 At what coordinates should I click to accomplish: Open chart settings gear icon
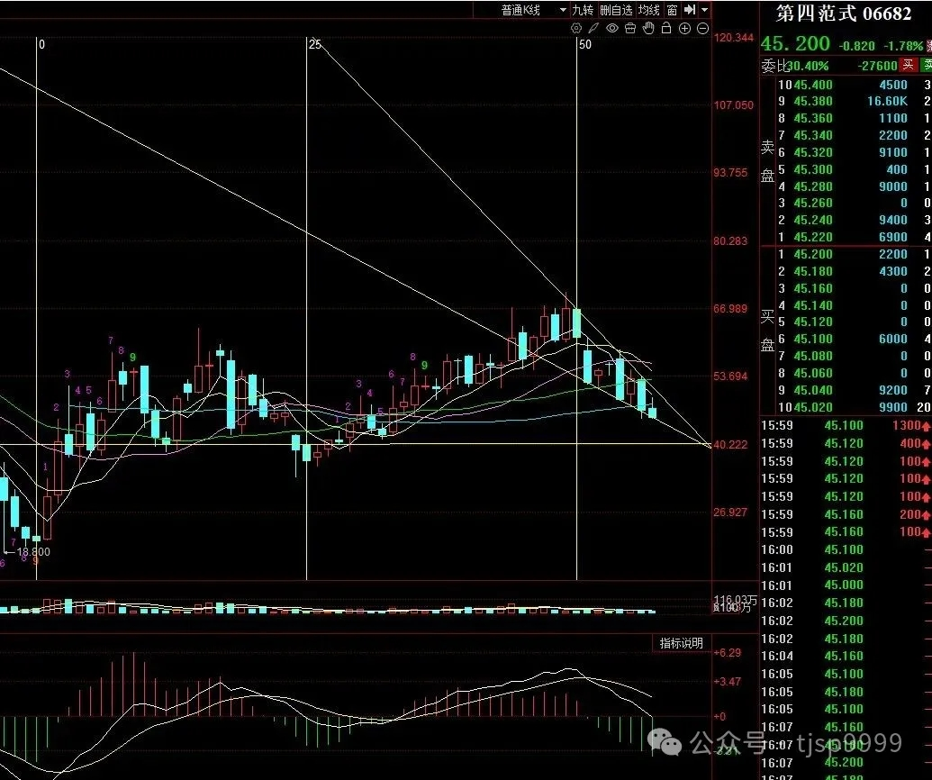(576, 28)
